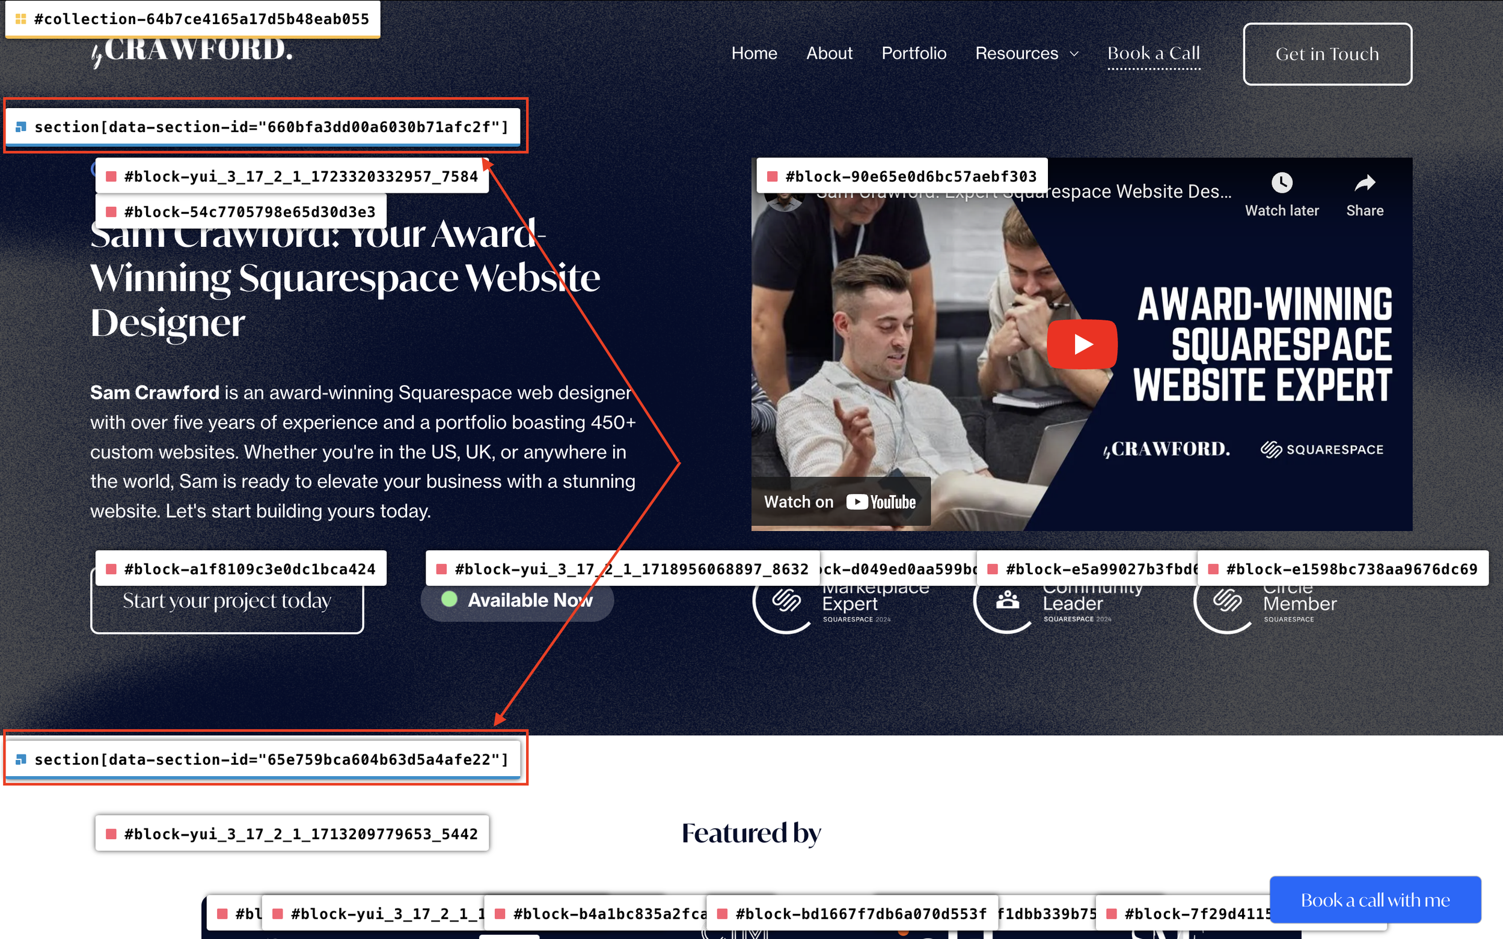Click the #block-7f29d4115 label

(x=1184, y=914)
